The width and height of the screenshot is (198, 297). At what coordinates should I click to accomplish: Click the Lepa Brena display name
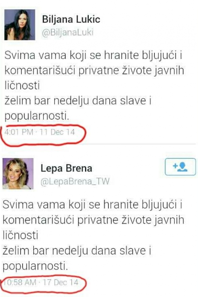click(x=66, y=168)
